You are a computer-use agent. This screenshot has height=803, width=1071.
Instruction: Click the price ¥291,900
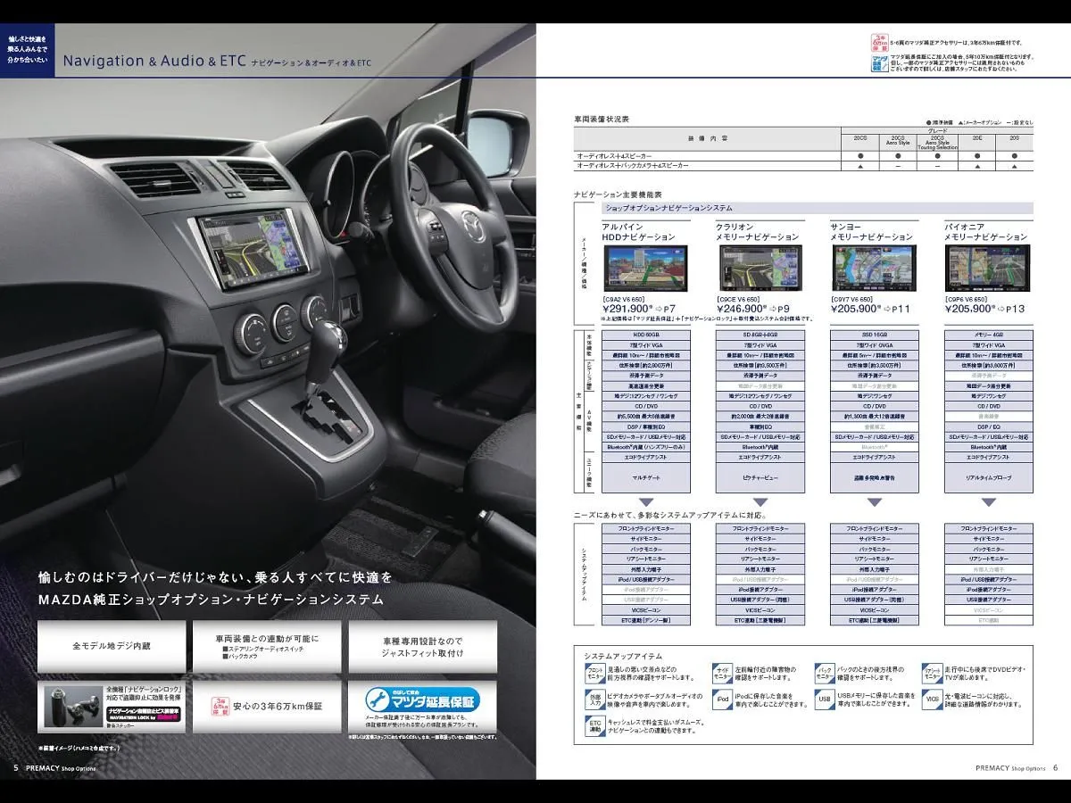tap(624, 308)
